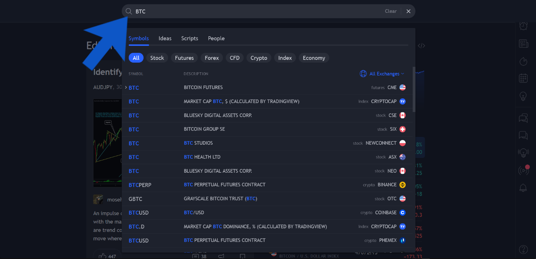536x259 pixels.
Task: Open the Scripts tab
Action: (189, 38)
